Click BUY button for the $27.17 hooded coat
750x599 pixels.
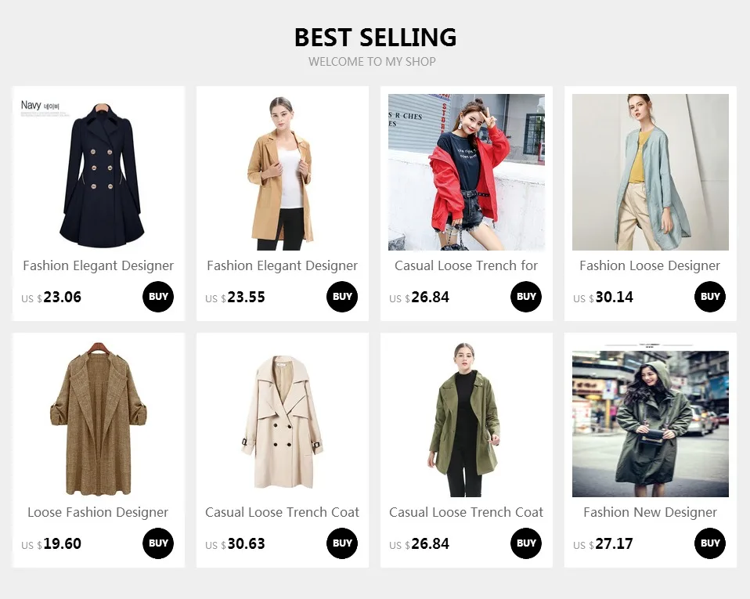[x=710, y=543]
